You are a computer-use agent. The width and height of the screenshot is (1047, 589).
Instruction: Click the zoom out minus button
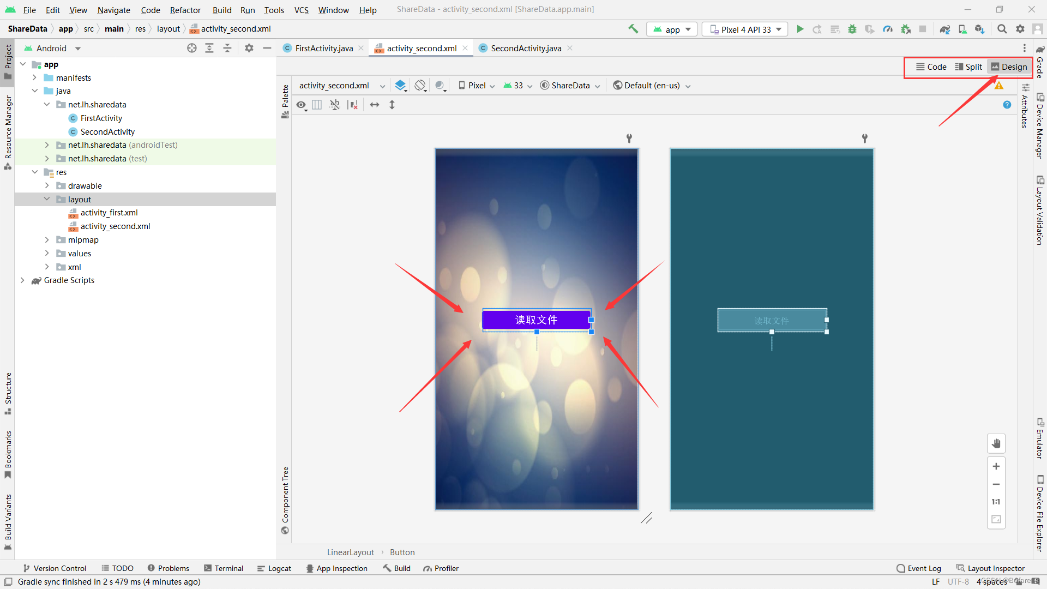(996, 484)
